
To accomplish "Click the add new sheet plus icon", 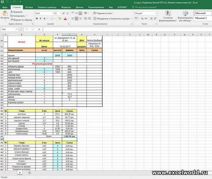I will [29, 173].
